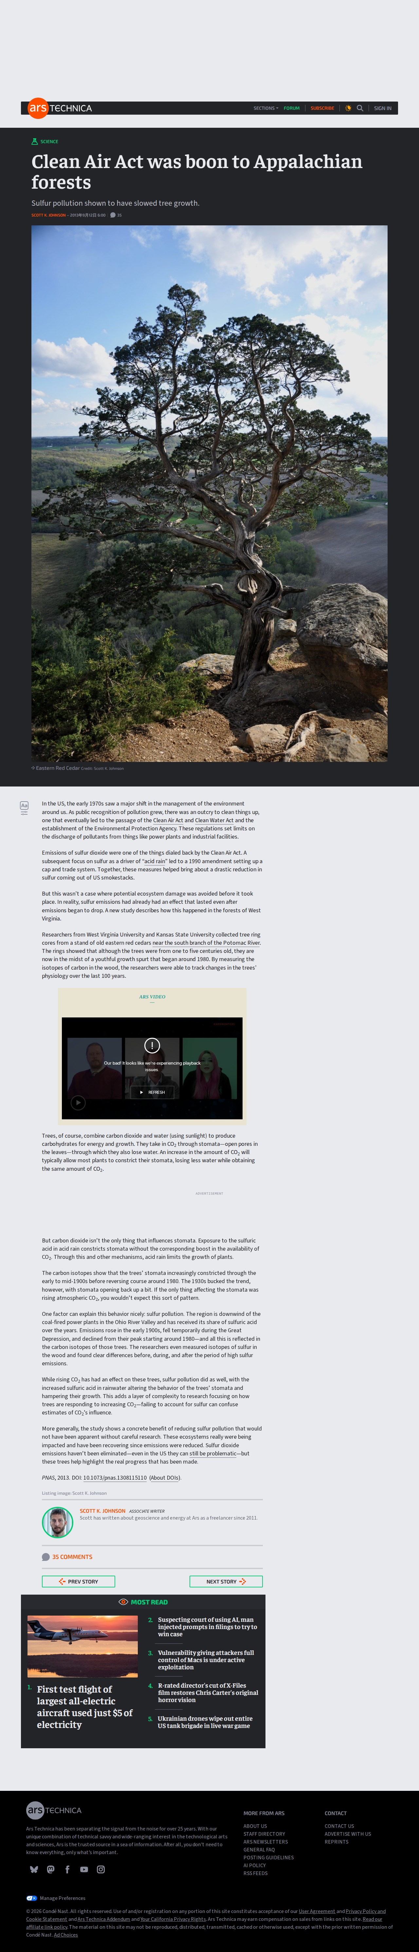Click the Most Read eye icon
This screenshot has height=1952, width=419.
pos(123,1602)
